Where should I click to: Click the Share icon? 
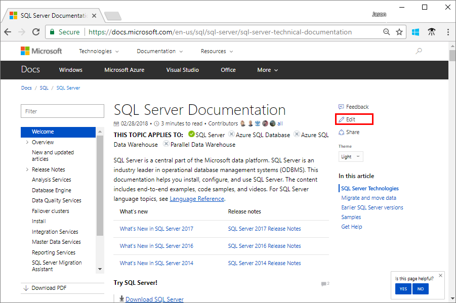pyautogui.click(x=342, y=132)
